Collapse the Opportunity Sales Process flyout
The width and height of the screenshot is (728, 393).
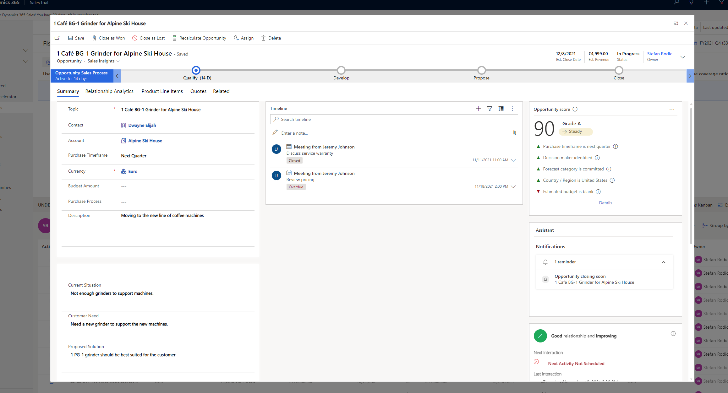[x=117, y=76]
